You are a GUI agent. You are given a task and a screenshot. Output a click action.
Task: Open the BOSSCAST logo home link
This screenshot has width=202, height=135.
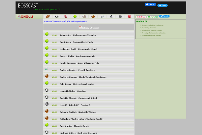28,6
